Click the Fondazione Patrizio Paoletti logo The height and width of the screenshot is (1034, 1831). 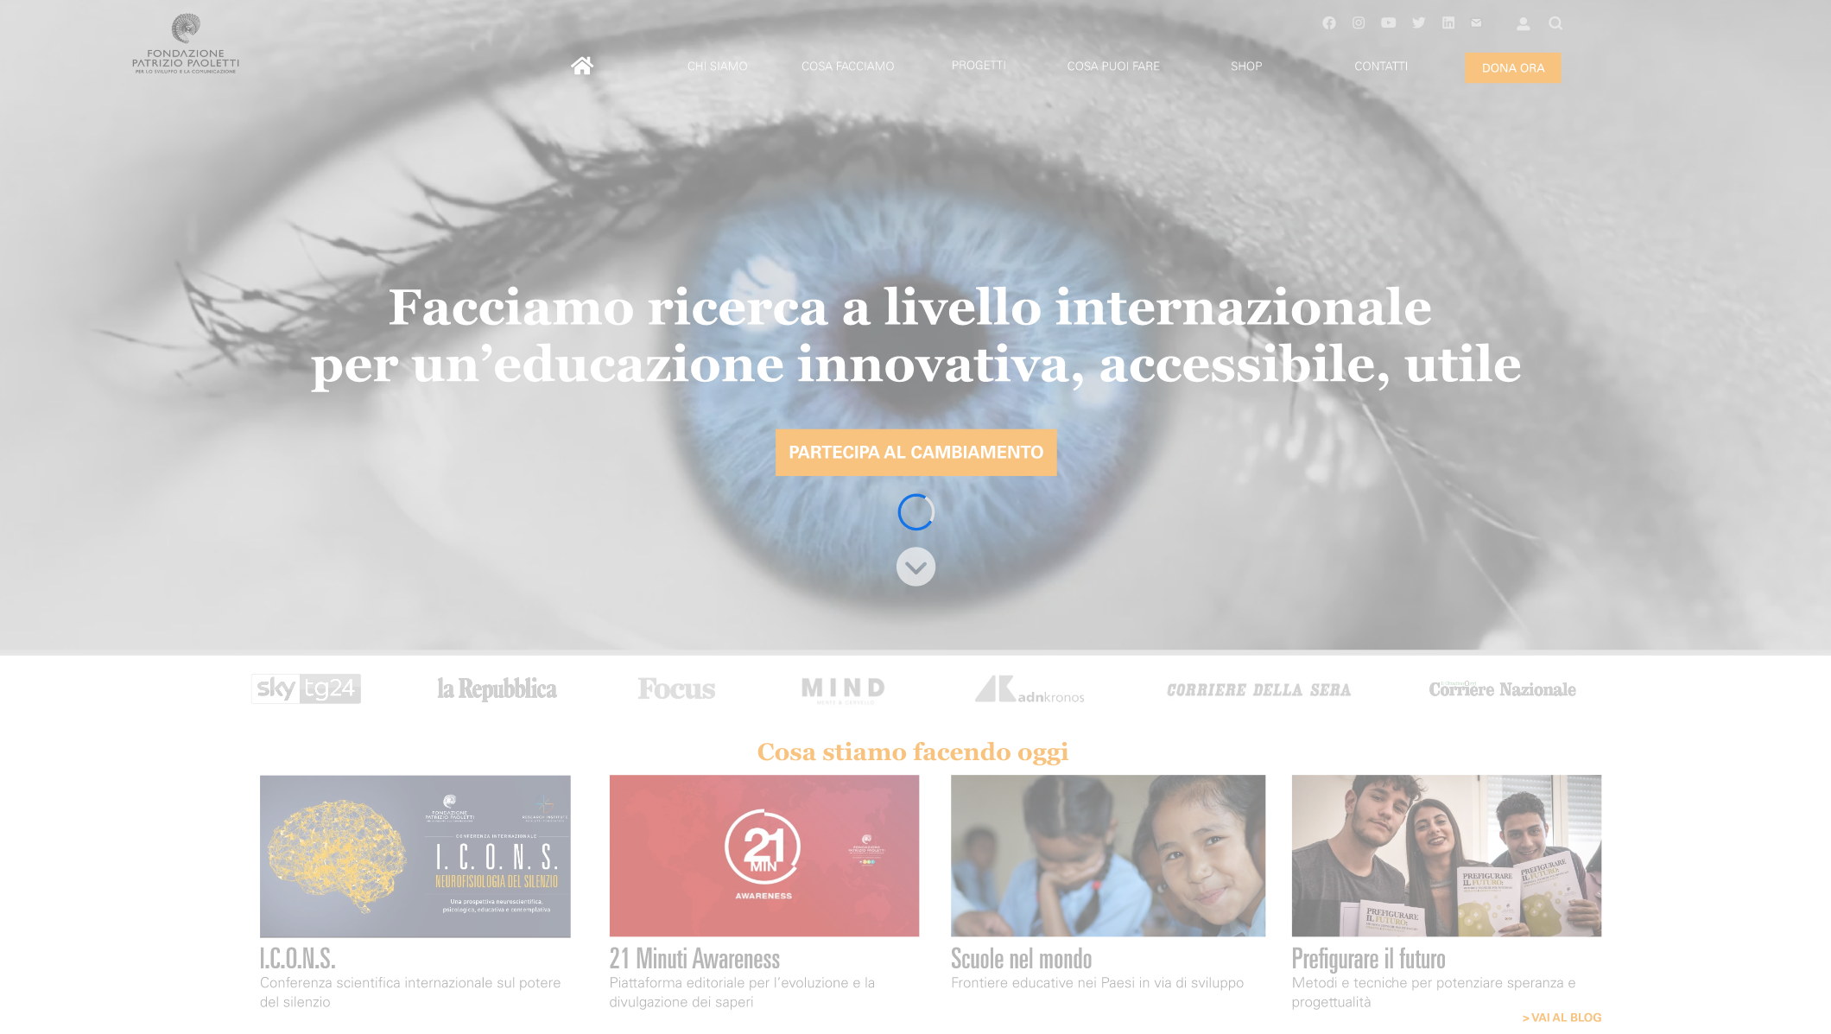(x=186, y=43)
